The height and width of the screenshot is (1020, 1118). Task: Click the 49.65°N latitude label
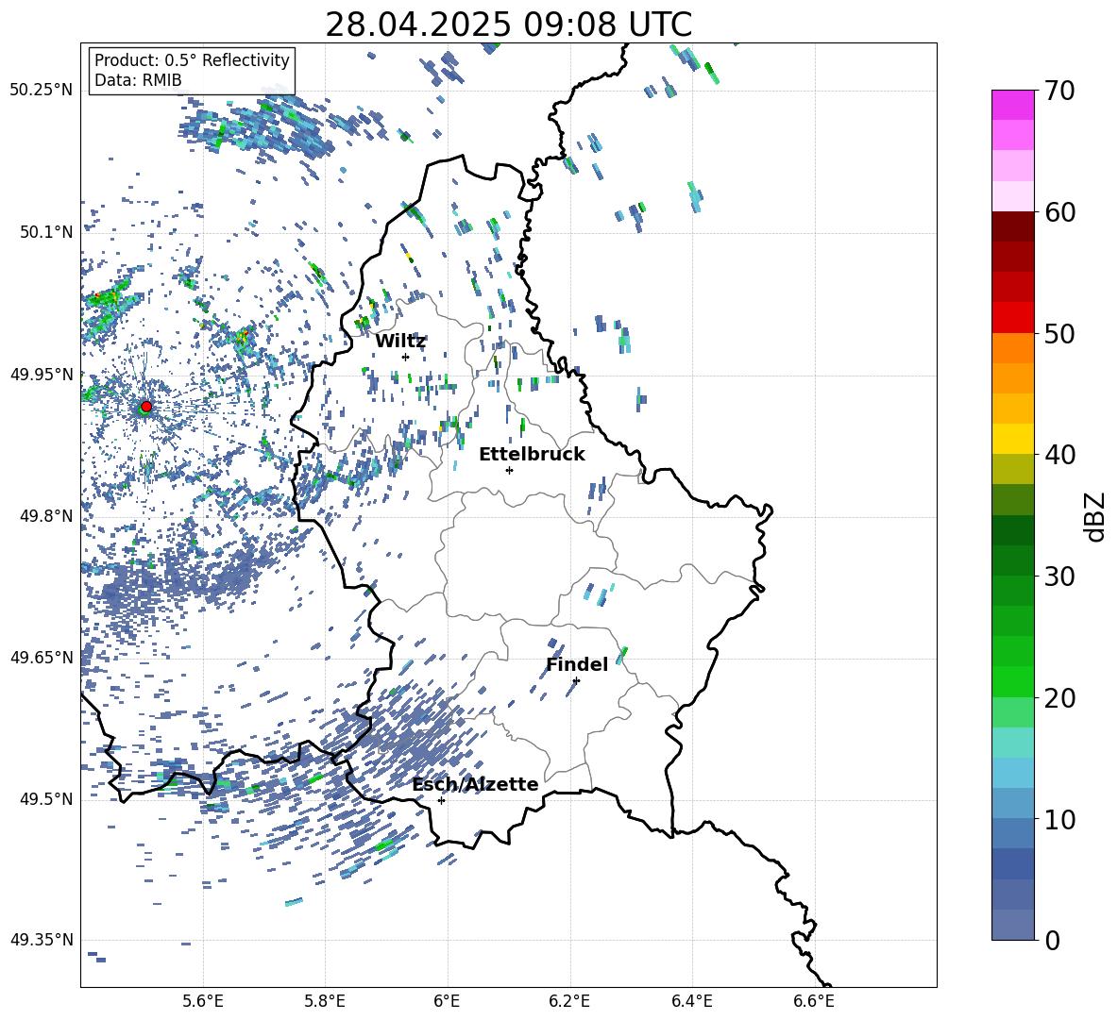click(x=42, y=658)
